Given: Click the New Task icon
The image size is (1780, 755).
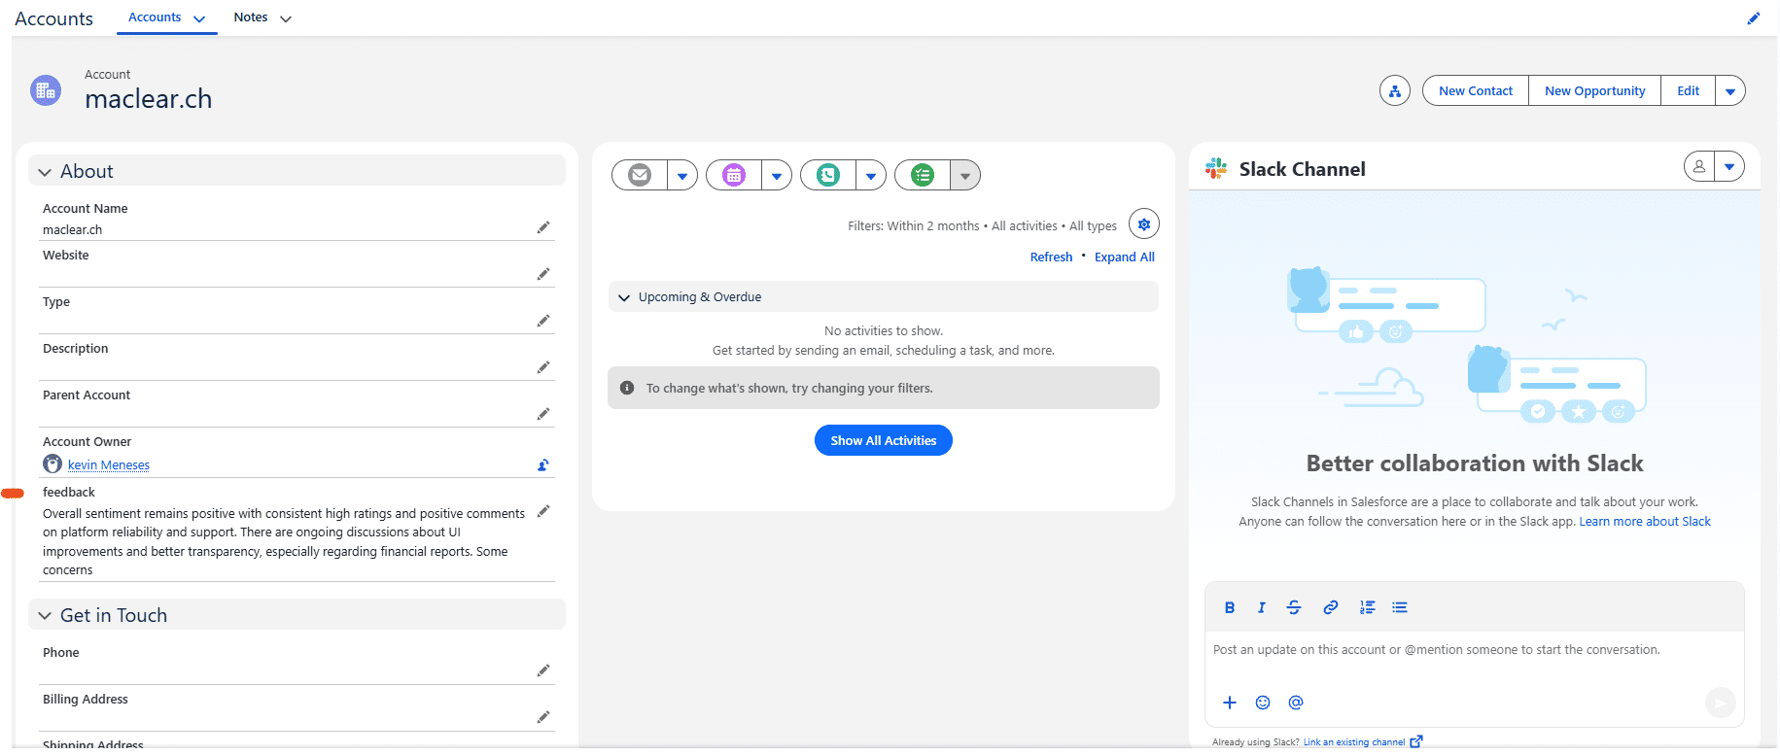Looking at the screenshot, I should [x=923, y=175].
